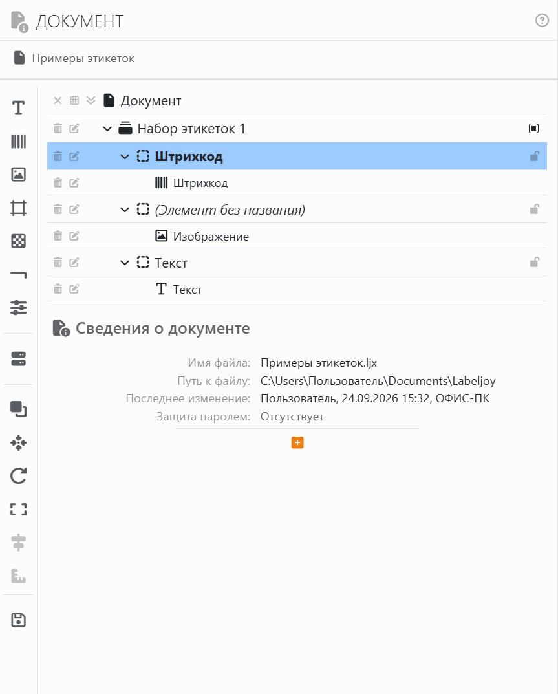
Task: Select the checkered pattern tool in sidebar
Action: pyautogui.click(x=18, y=241)
